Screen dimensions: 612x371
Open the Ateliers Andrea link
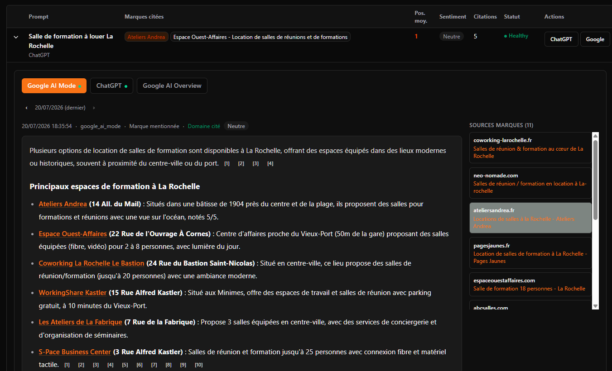[x=63, y=204]
